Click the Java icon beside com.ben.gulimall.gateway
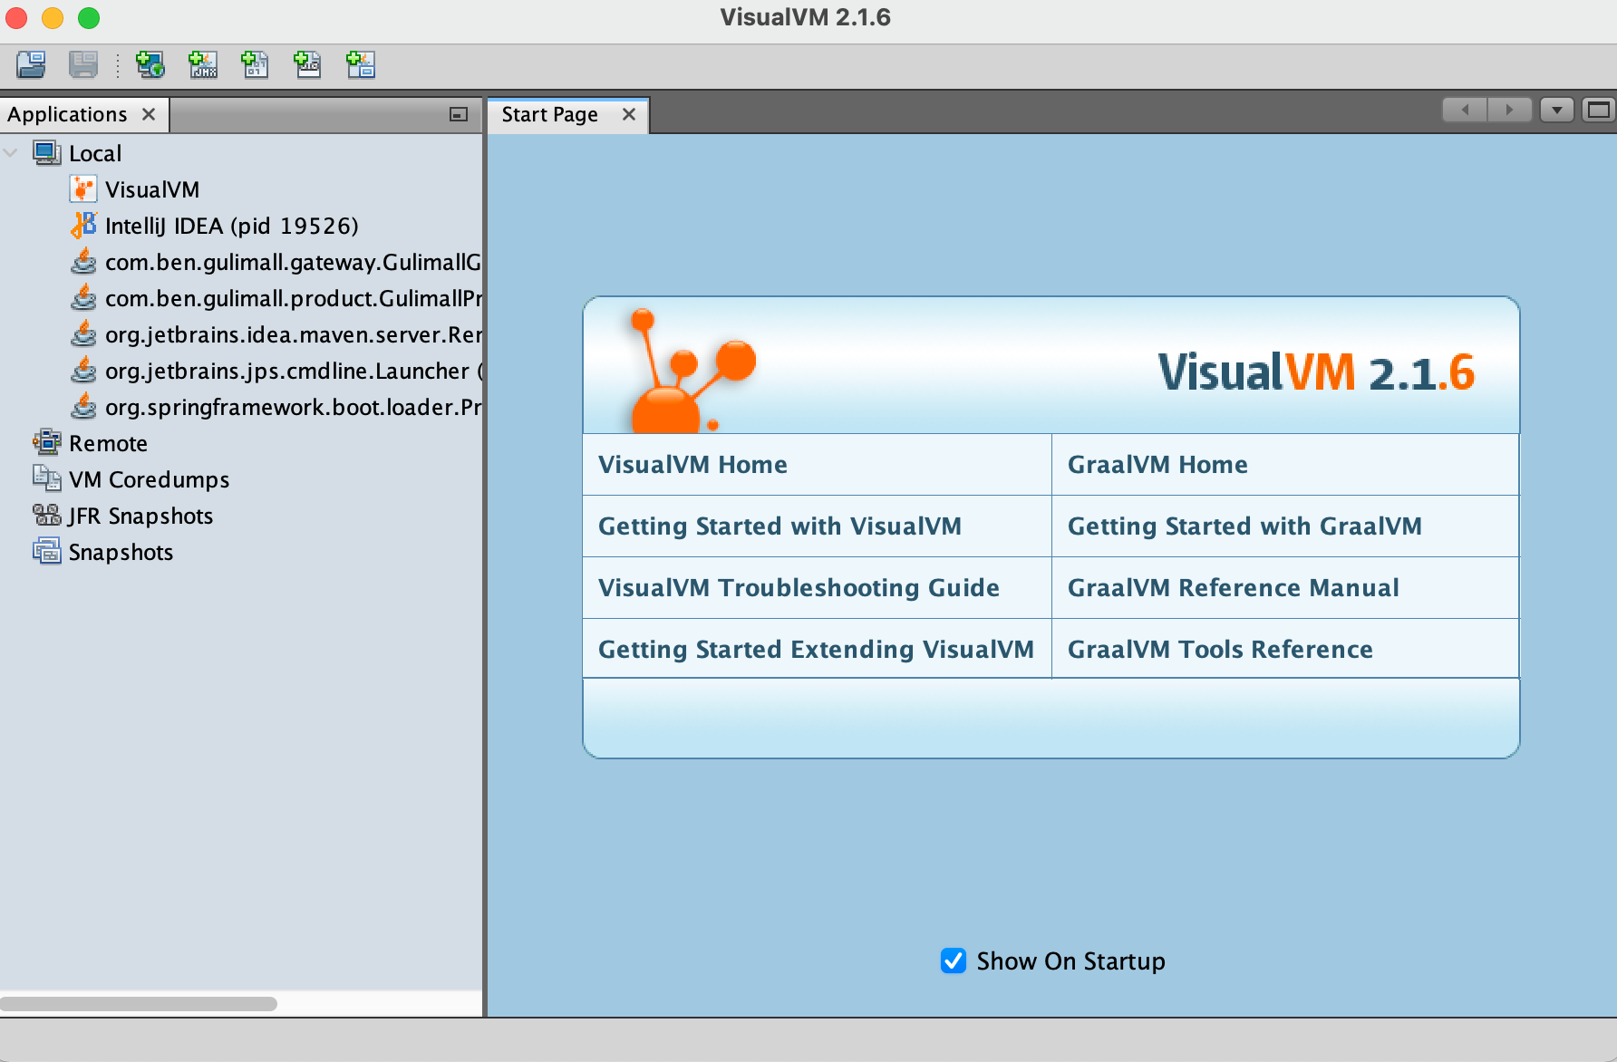 [83, 262]
